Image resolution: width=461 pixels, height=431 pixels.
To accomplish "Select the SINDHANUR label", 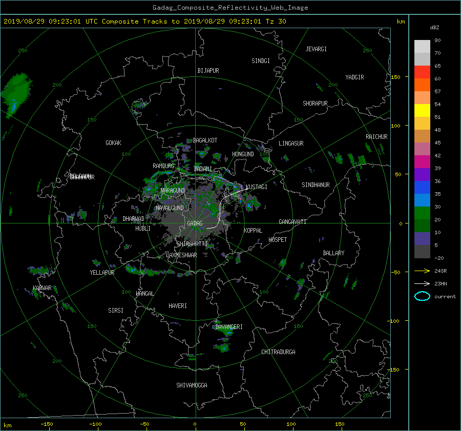I will coord(316,185).
